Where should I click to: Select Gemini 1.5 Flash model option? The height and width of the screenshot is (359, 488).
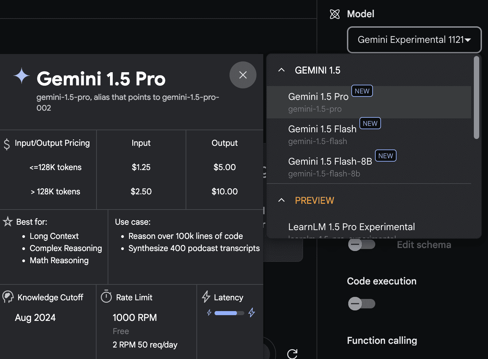pyautogui.click(x=369, y=135)
